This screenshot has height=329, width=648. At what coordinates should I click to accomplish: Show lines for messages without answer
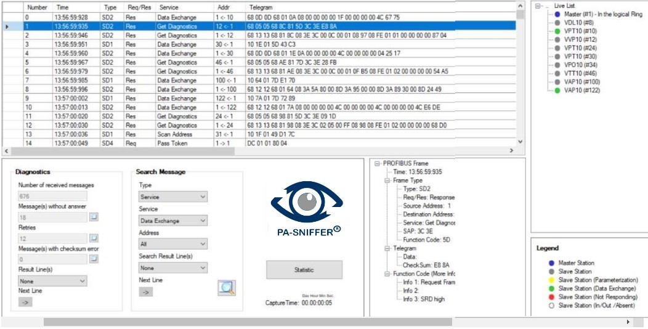[94, 217]
